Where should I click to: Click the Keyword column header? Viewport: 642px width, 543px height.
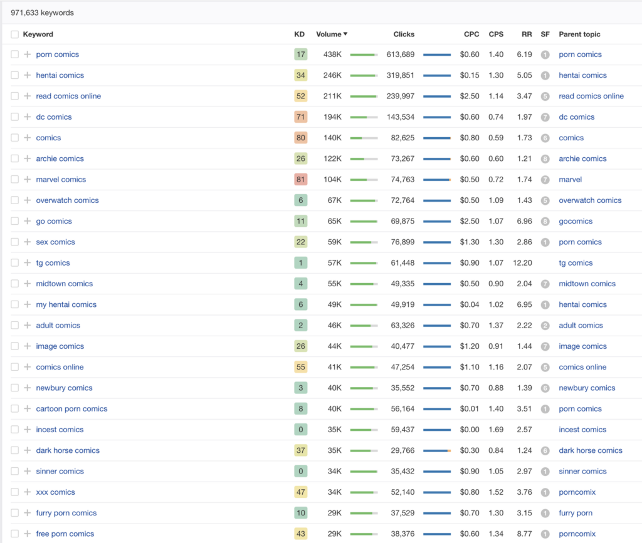(x=38, y=34)
